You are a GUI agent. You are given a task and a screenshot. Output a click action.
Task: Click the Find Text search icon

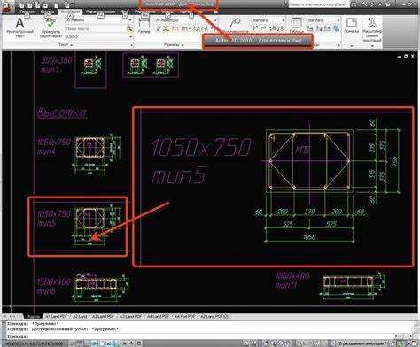129,28
